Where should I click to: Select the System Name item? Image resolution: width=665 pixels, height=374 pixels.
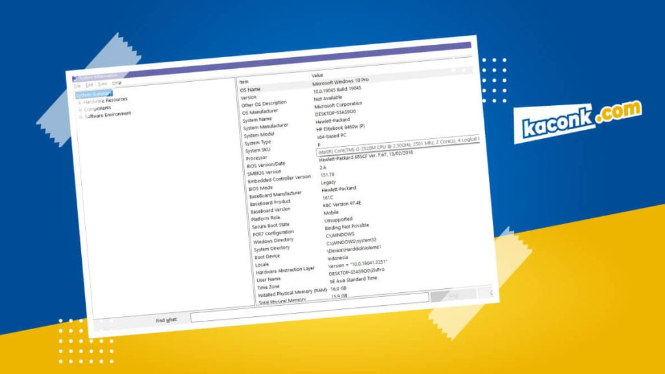coord(257,120)
